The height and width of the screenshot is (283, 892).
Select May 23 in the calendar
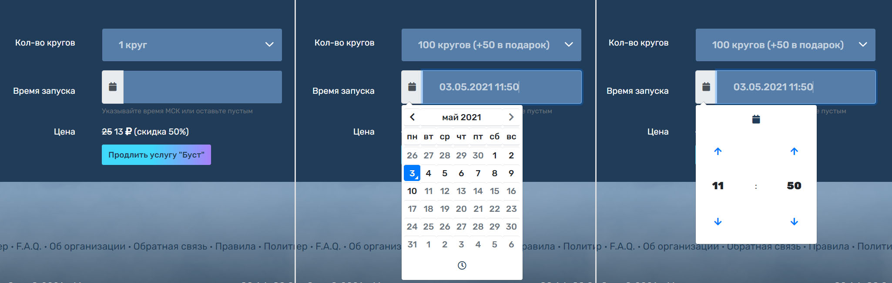point(511,209)
